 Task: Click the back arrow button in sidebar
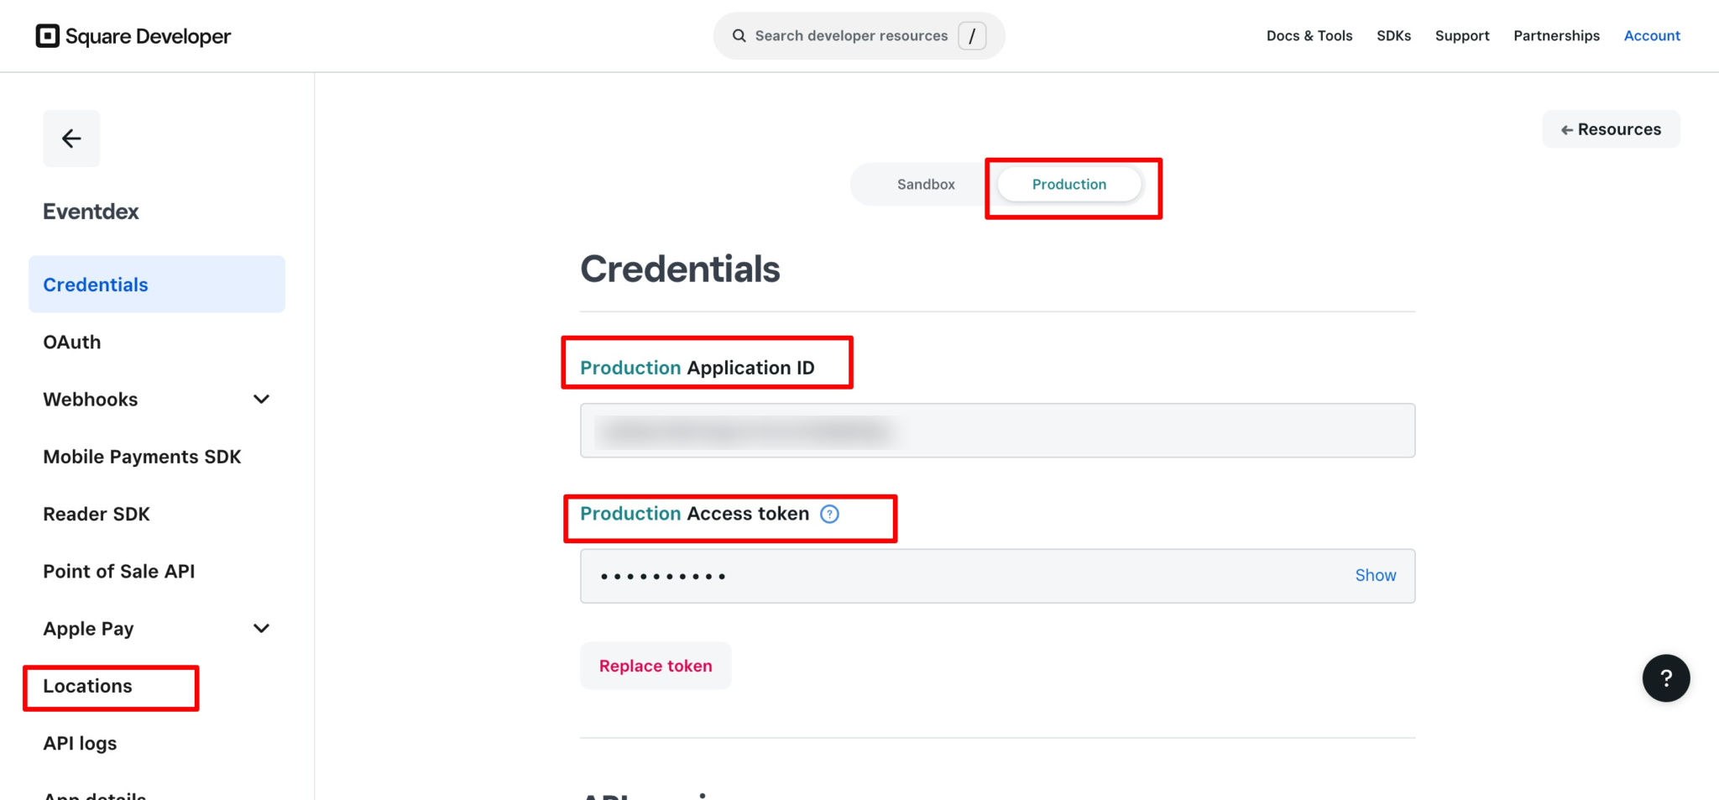71,139
